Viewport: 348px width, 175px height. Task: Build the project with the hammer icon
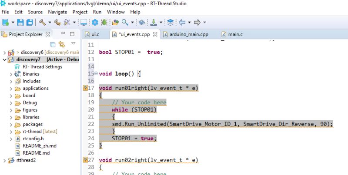click(x=42, y=22)
